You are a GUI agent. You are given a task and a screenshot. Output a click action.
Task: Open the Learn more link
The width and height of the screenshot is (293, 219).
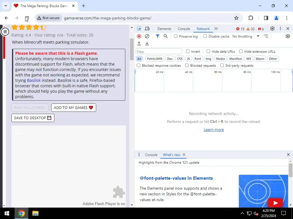pos(213,130)
